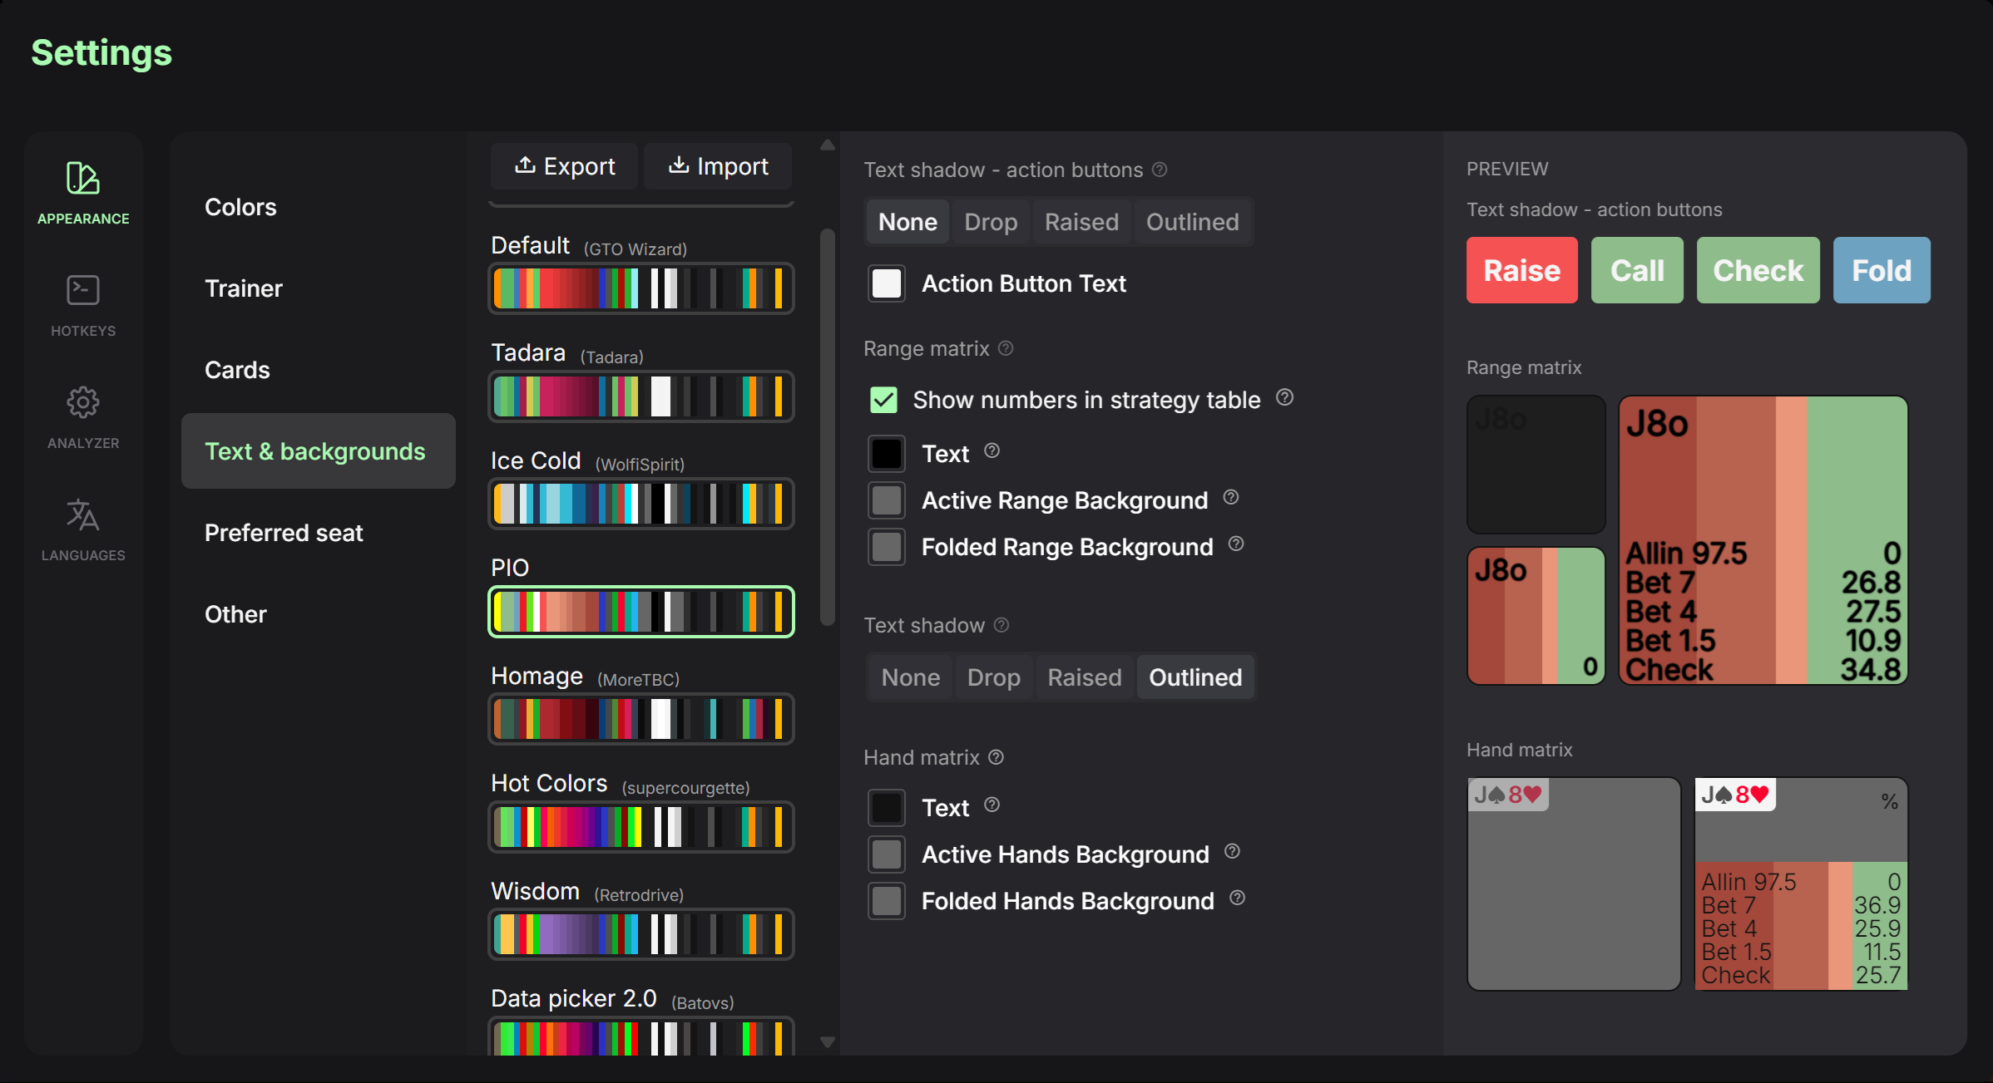
Task: Click help icon for Folded Hands Background
Action: point(1237,898)
